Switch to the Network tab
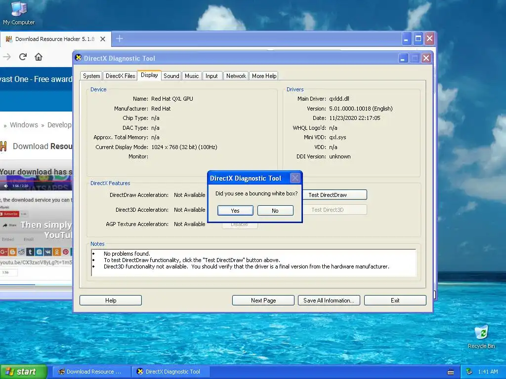Screen dimensions: 506x379 (x=236, y=76)
